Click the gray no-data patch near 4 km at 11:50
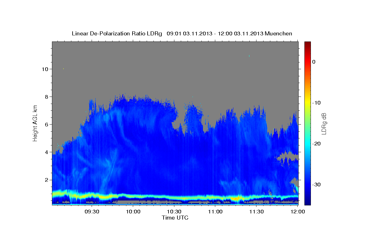The image size is (369, 246). (x=288, y=157)
